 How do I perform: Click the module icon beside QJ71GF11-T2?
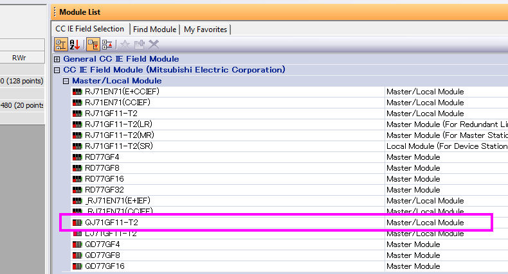pyautogui.click(x=77, y=223)
